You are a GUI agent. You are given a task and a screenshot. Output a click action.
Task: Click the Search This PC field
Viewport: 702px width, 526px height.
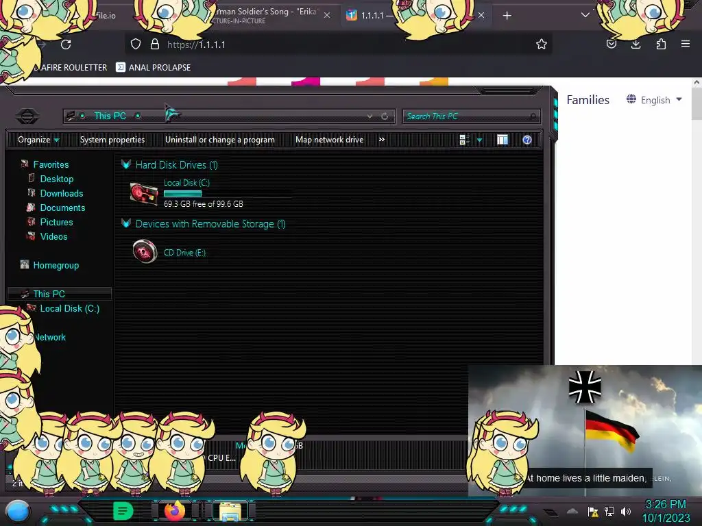tap(471, 116)
